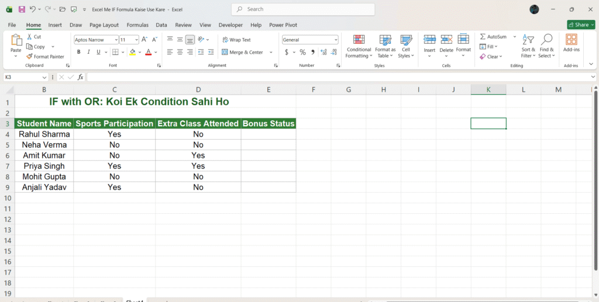The height and width of the screenshot is (302, 599).
Task: Click the Paste clipboard icon
Action: click(16, 40)
